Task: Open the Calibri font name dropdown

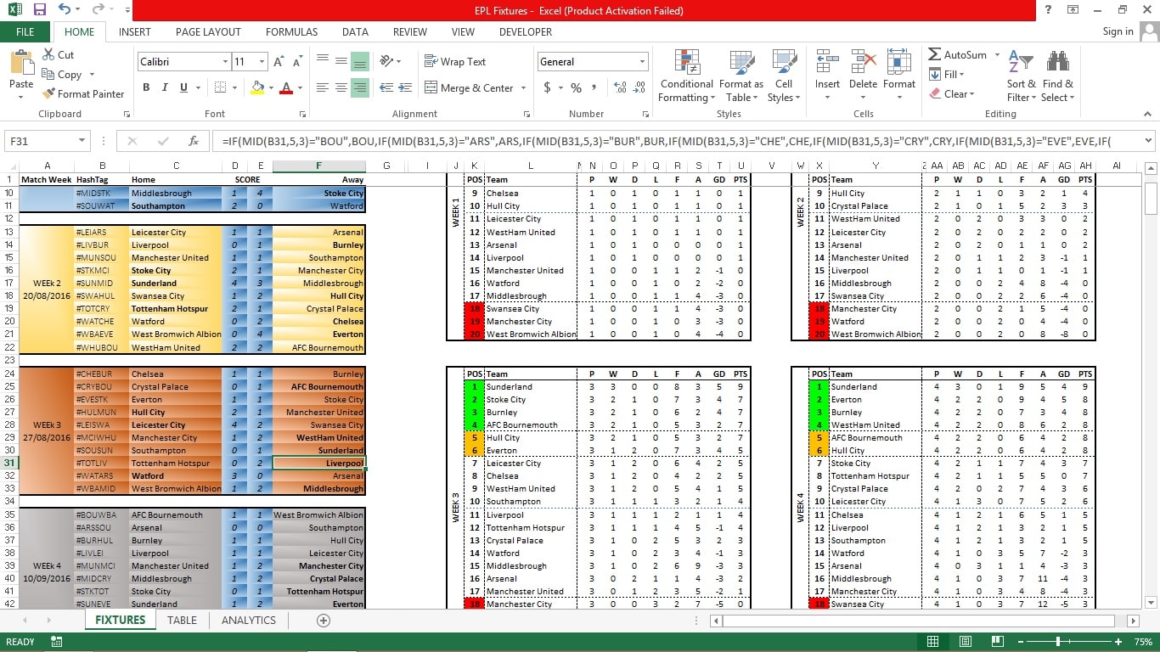Action: click(225, 62)
